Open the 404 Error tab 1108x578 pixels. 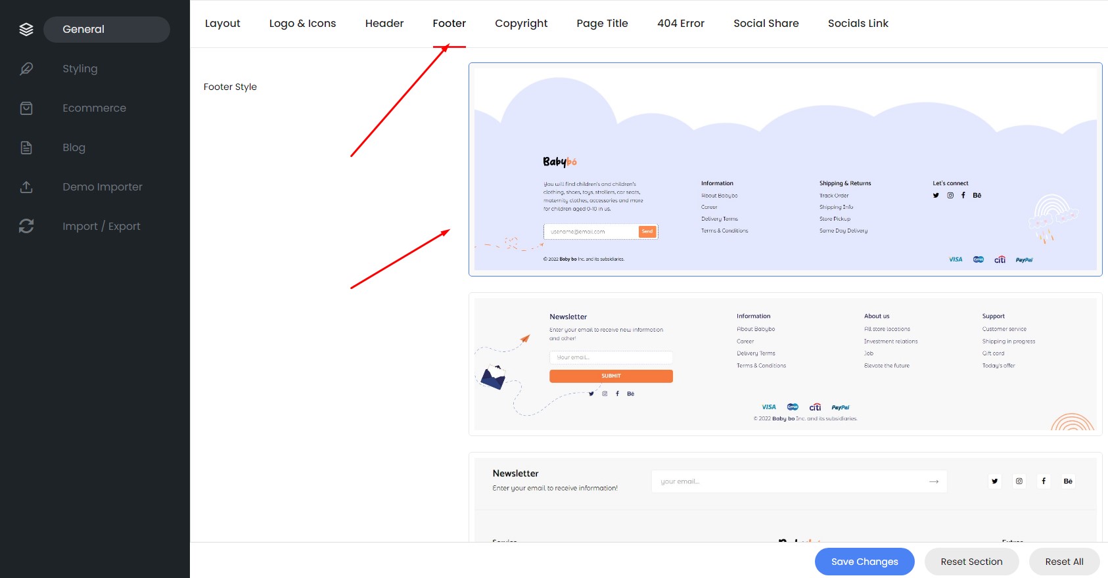click(x=681, y=24)
